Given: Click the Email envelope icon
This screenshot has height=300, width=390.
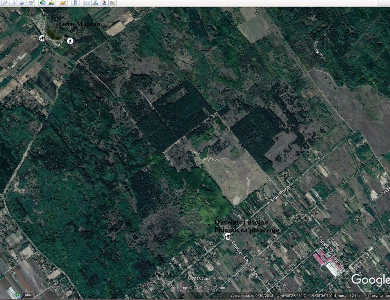Looking at the screenshot, I should pos(87,3).
